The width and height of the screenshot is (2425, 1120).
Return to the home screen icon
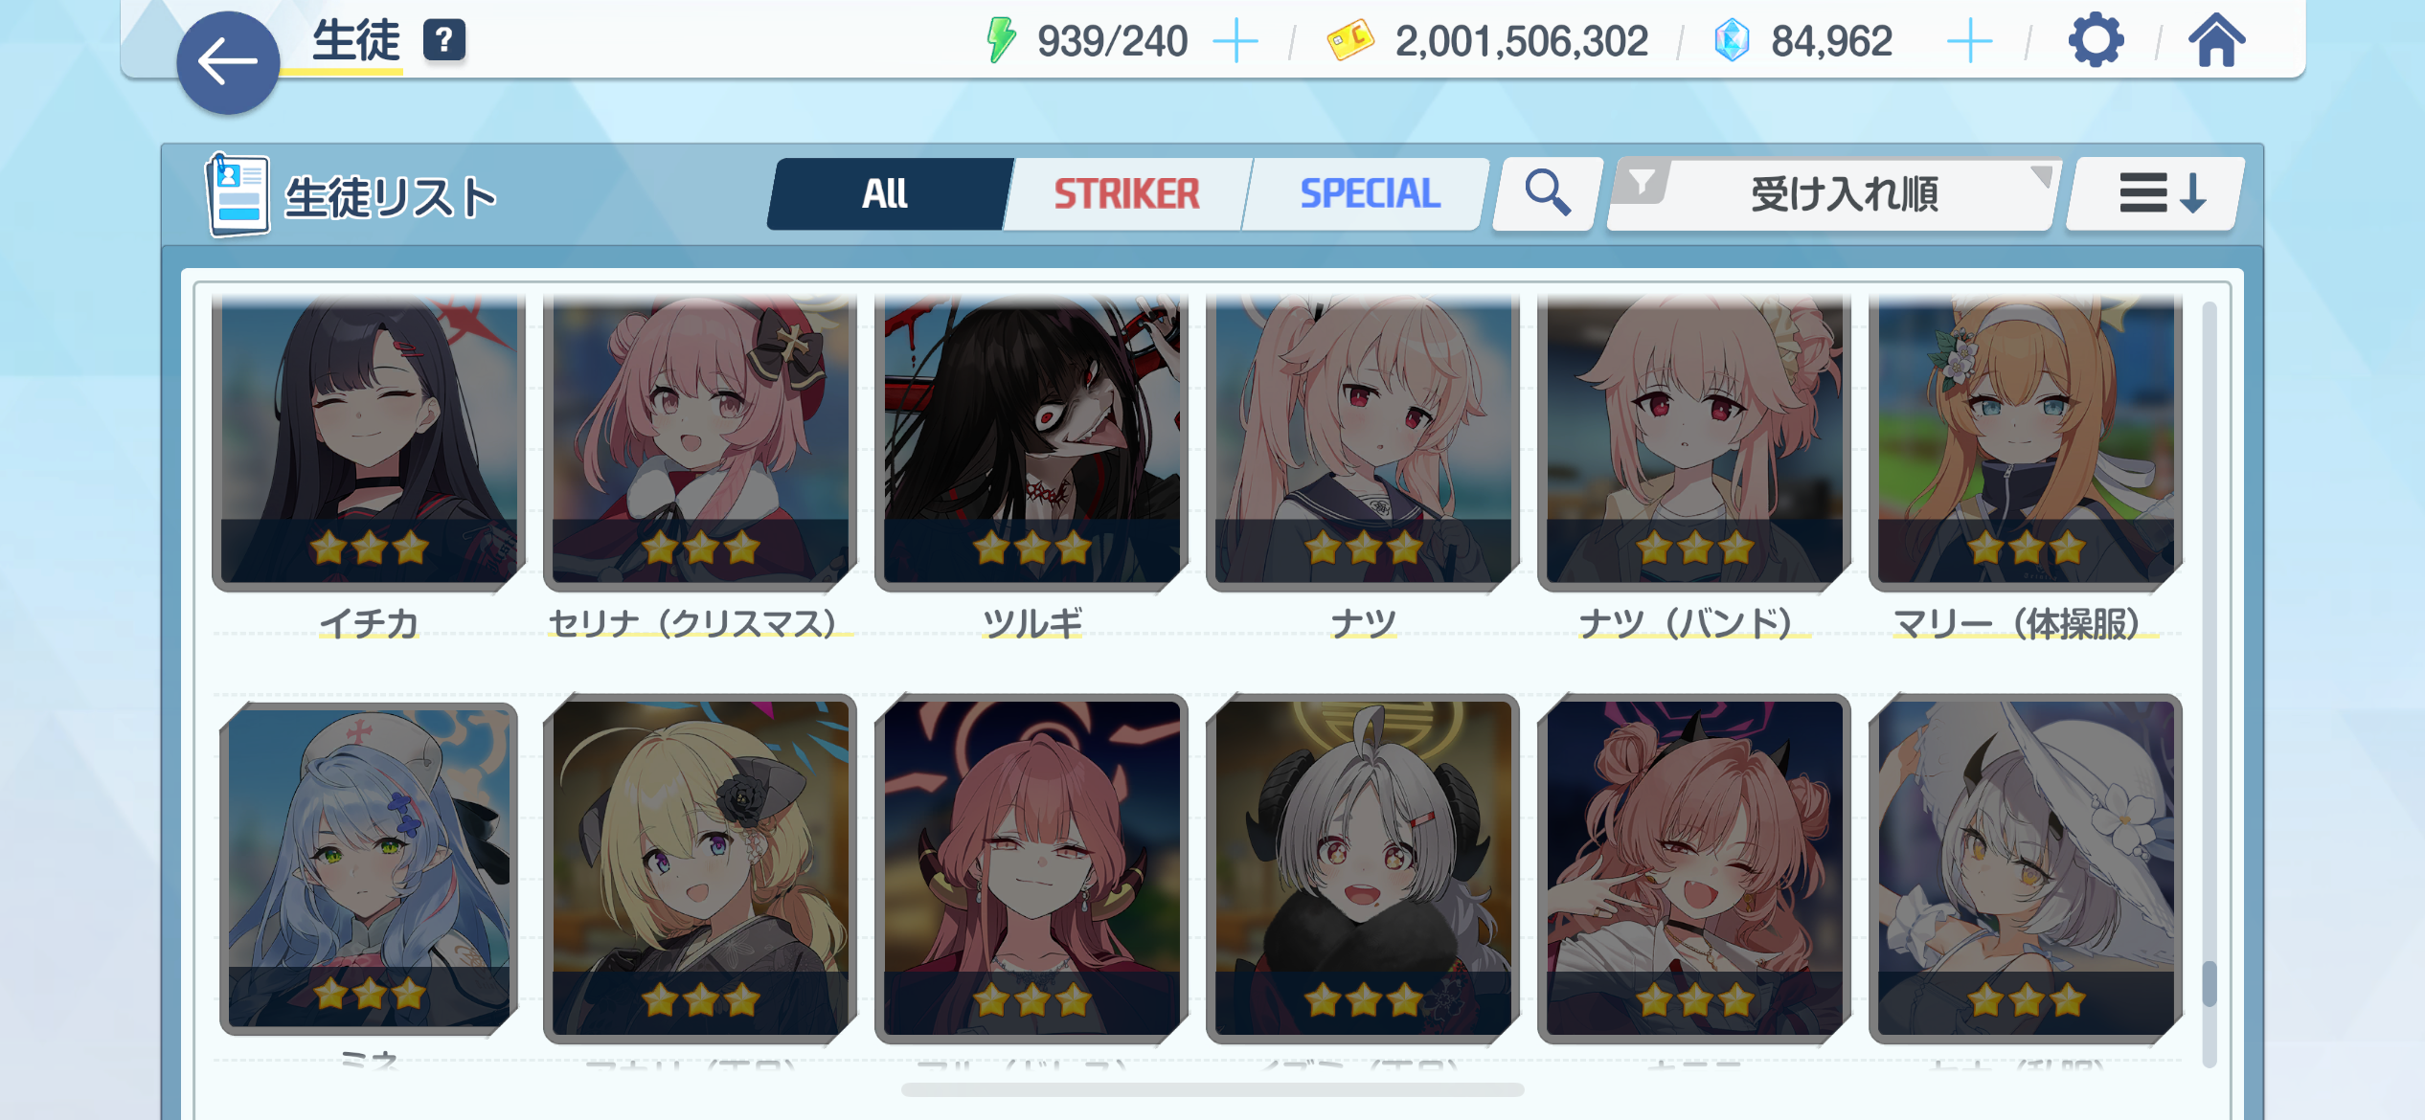tap(2216, 40)
